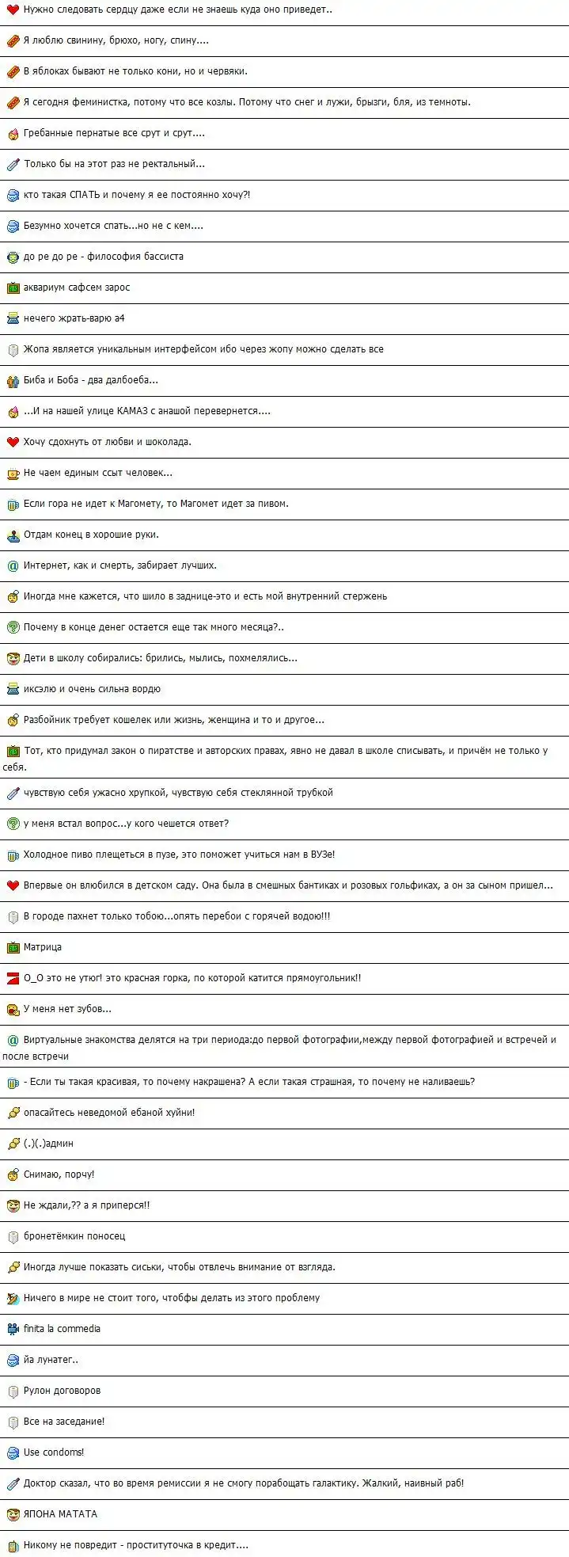The width and height of the screenshot is (569, 1557).
Task: Select the status "Снимаю, порчу!"
Action: coord(59,1174)
